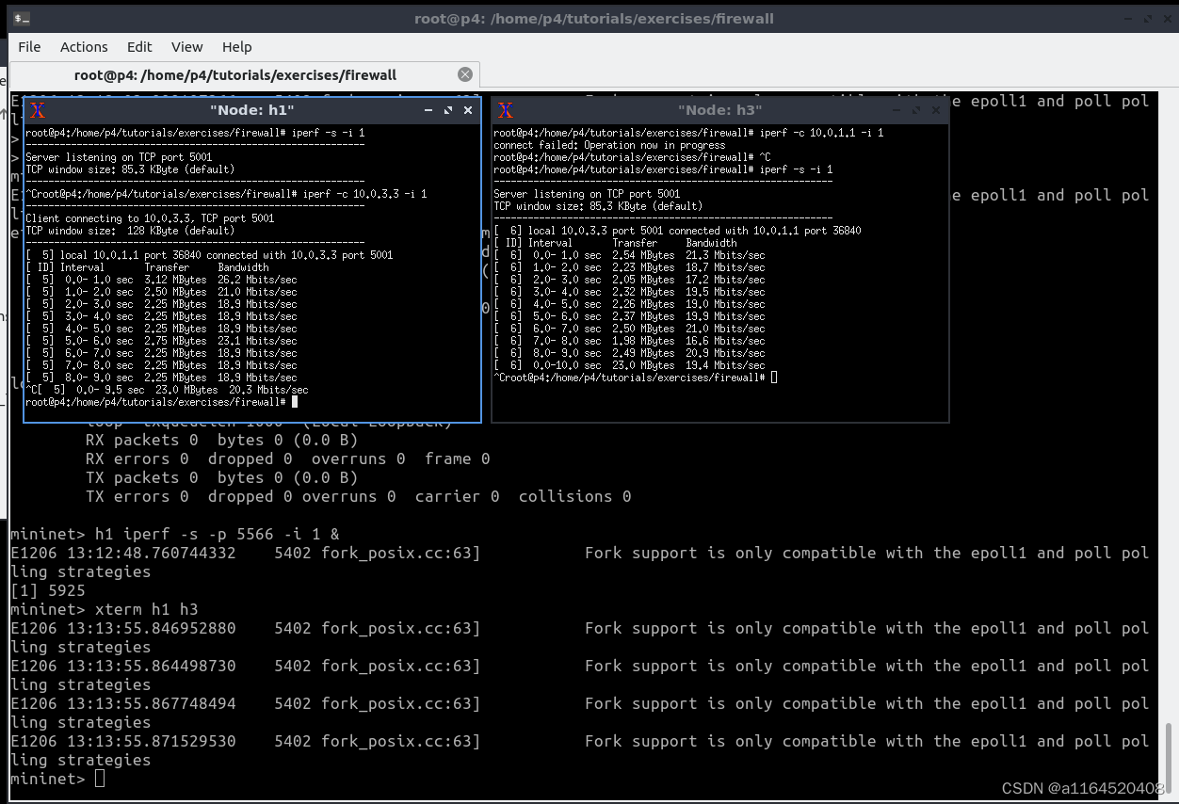The height and width of the screenshot is (804, 1179).
Task: Click 'RX packets 0 bytes 0' line
Action: [221, 440]
